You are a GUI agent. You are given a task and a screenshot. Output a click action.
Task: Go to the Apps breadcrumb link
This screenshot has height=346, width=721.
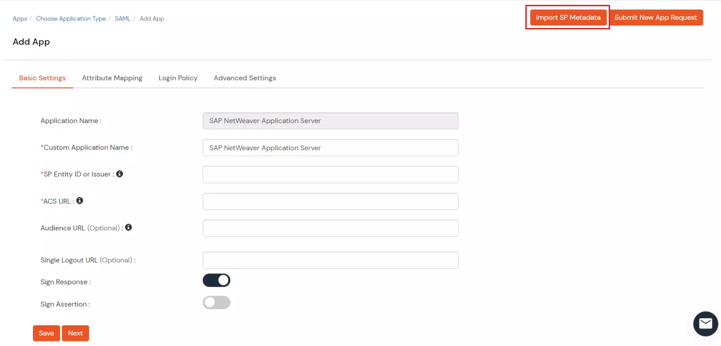[20, 19]
